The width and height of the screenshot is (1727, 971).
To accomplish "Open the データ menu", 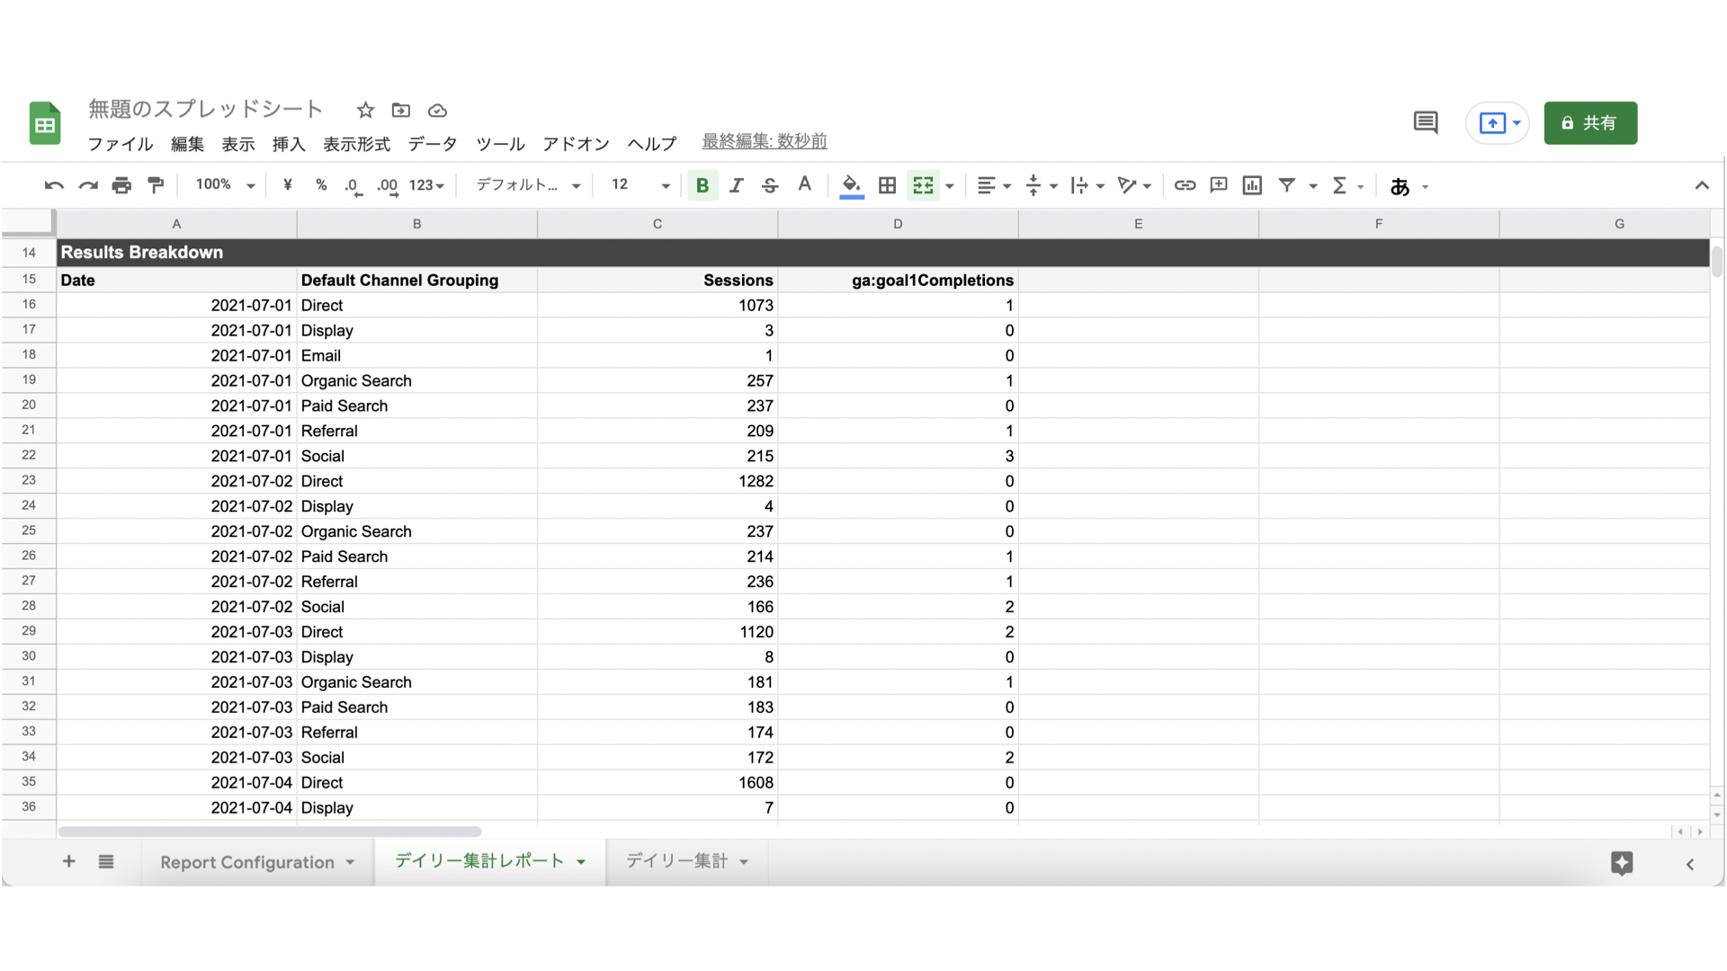I will point(433,144).
